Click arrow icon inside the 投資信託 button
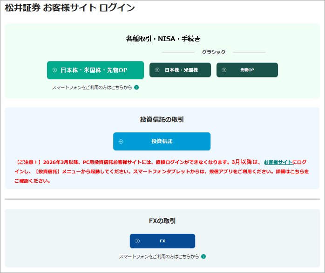This screenshot has width=325, height=273. [x=121, y=142]
